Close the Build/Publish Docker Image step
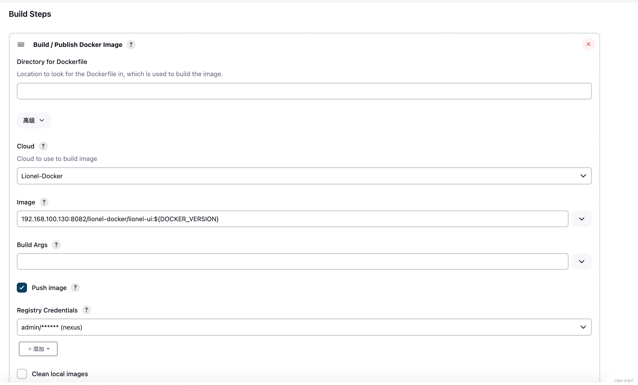 588,44
